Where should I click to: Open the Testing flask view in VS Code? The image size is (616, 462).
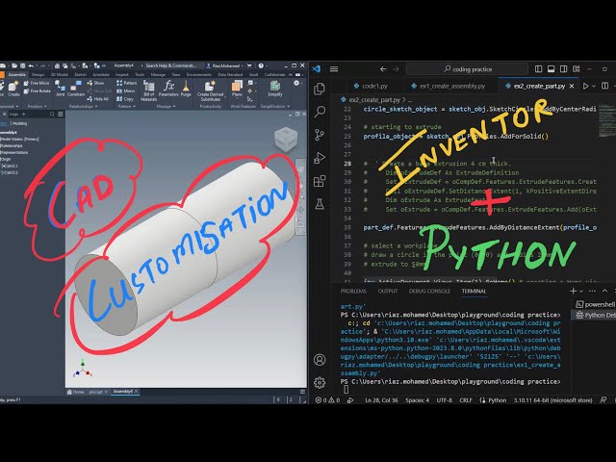click(320, 204)
